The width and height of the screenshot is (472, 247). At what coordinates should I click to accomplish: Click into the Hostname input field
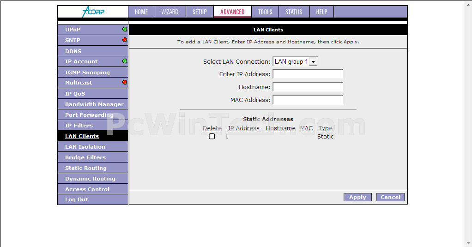308,87
